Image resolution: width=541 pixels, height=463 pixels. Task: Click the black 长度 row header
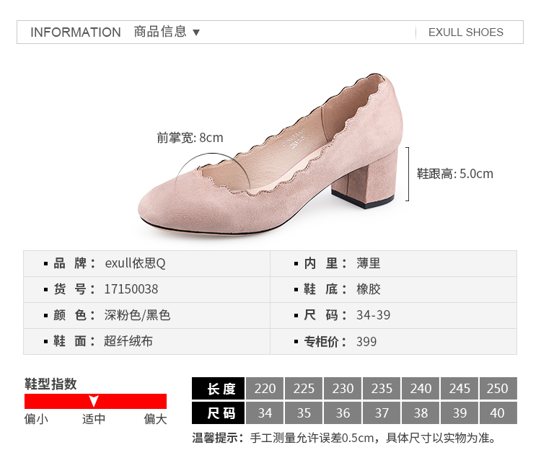pos(219,389)
